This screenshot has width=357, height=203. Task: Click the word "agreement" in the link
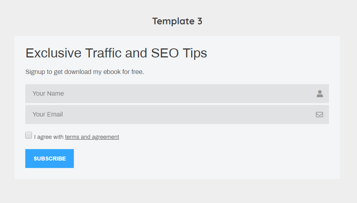[105, 137]
